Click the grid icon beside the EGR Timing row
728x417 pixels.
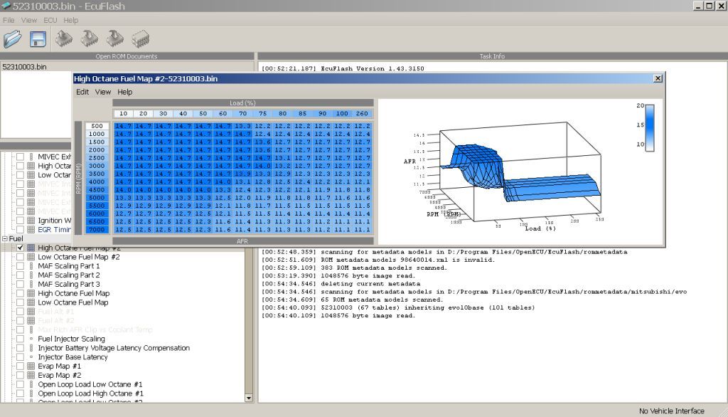(31, 230)
